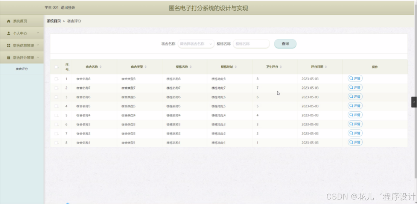Open 个人中心 sidebar menu
The image size is (417, 204).
22,33
